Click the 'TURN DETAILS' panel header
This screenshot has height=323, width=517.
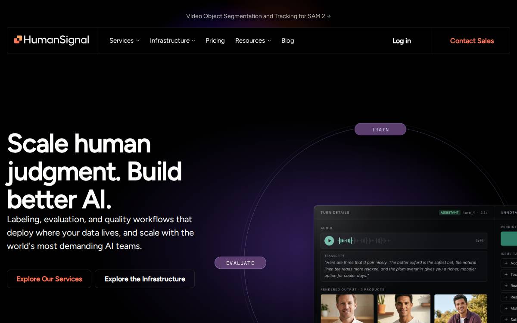[x=335, y=212]
